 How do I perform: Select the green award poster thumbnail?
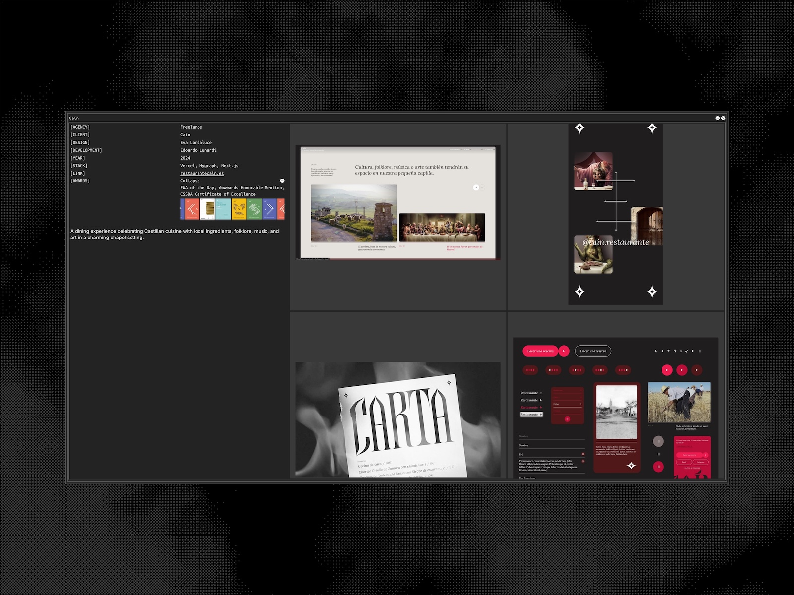click(x=254, y=209)
